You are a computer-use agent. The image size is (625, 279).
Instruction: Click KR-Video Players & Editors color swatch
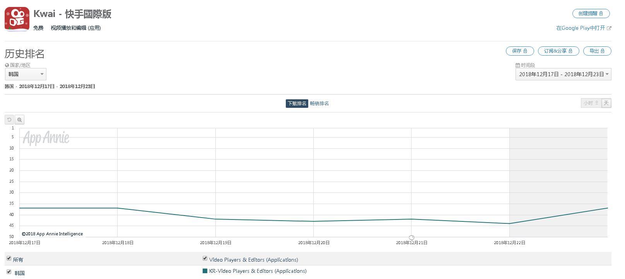205,271
